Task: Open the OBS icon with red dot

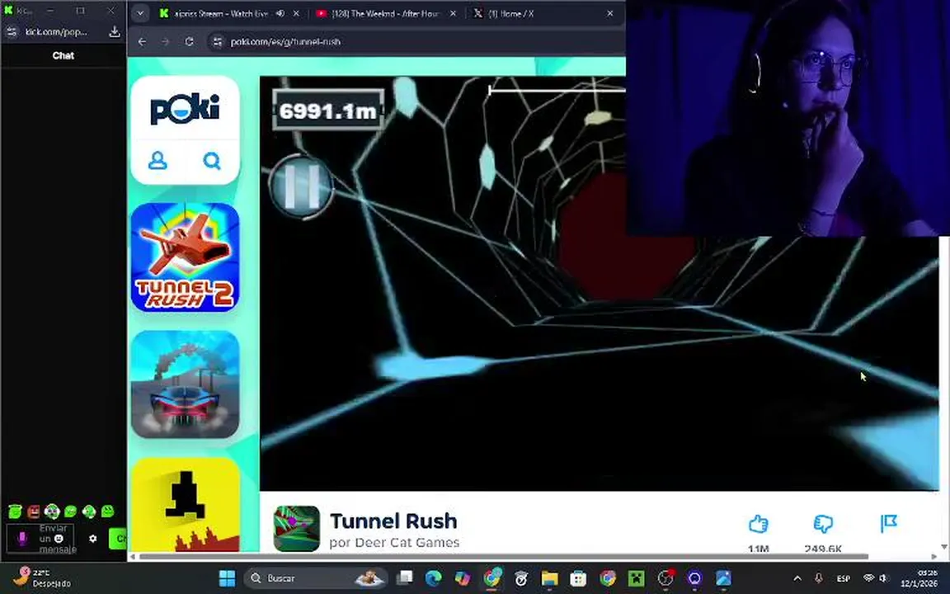Action: (x=665, y=578)
